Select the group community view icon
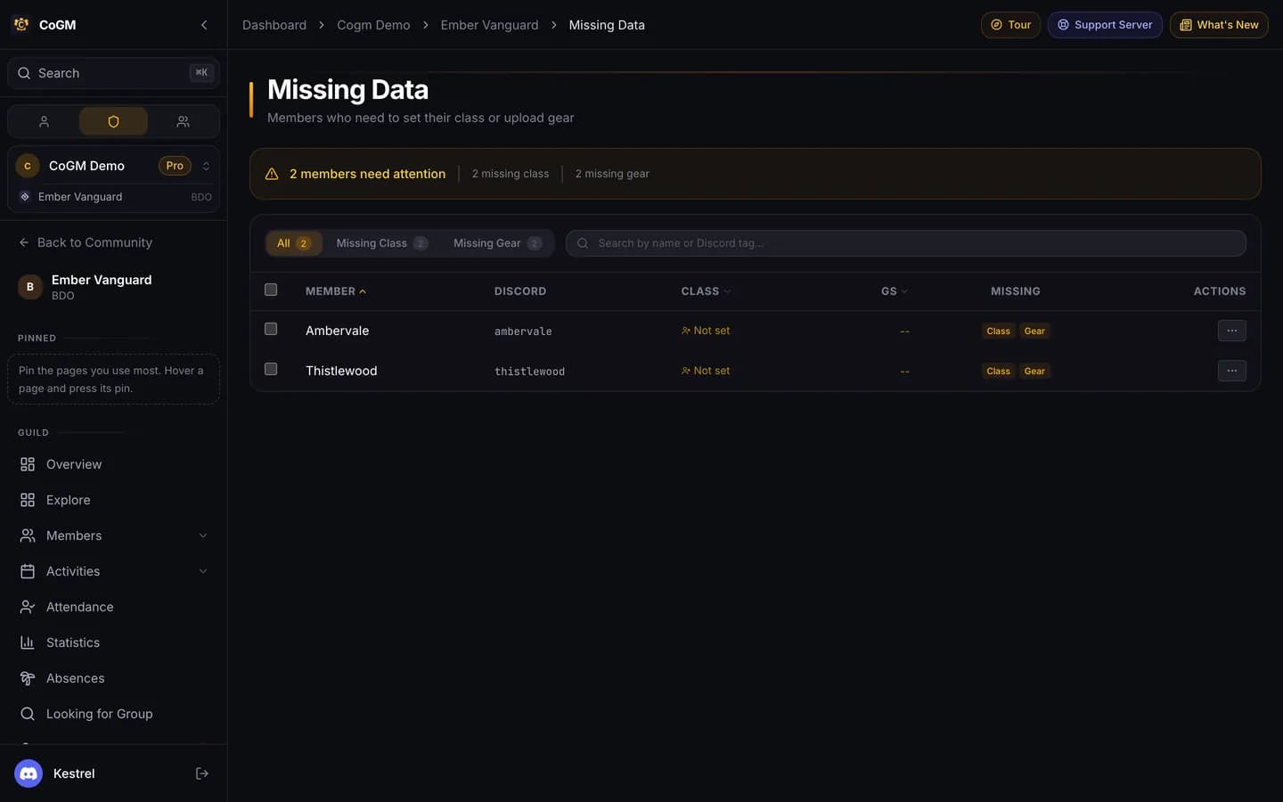This screenshot has width=1283, height=802. [183, 121]
